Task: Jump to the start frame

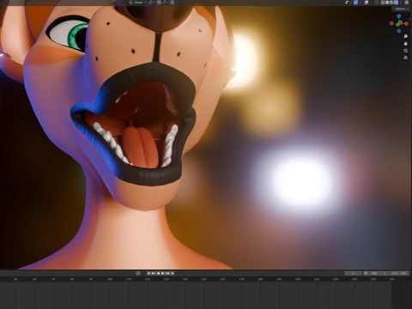Action: click(x=148, y=273)
